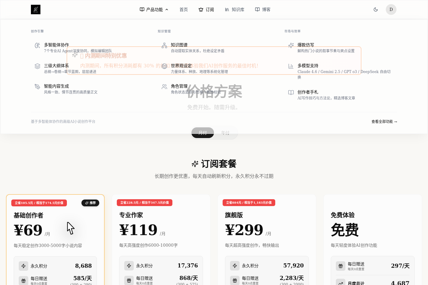Select the 知识图谱 graph icon
This screenshot has width=428, height=285.
[164, 45]
